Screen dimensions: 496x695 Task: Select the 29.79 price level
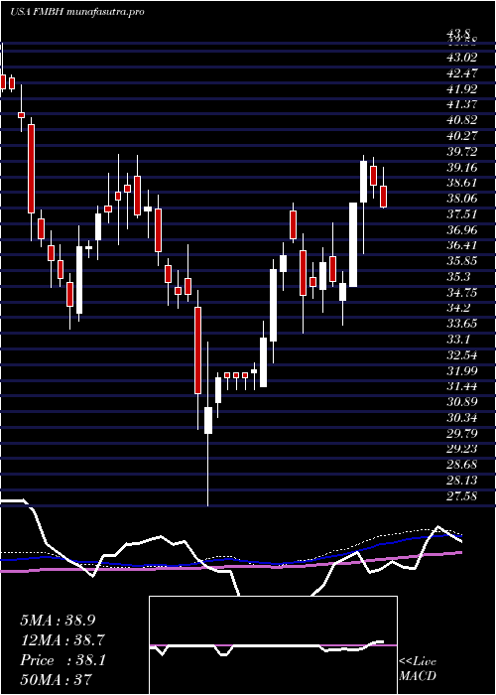(460, 433)
